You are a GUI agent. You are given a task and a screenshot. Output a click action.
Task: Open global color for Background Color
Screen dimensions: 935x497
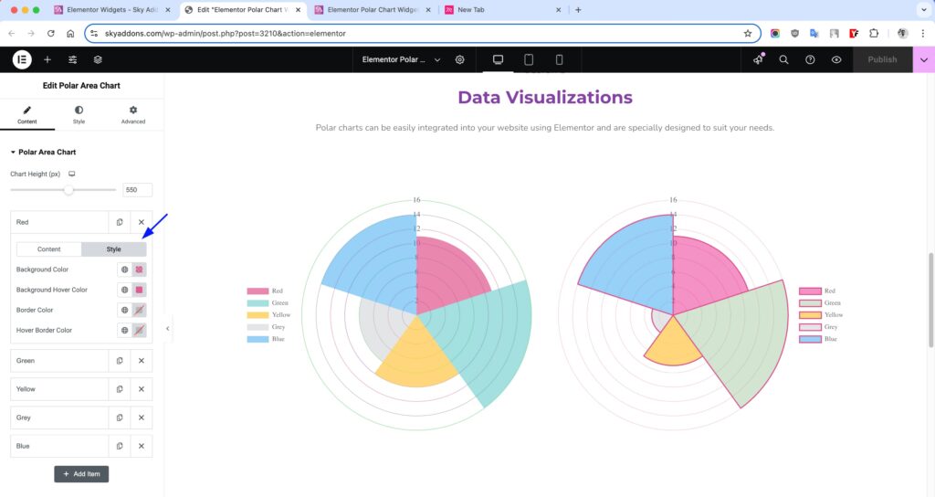(x=124, y=270)
